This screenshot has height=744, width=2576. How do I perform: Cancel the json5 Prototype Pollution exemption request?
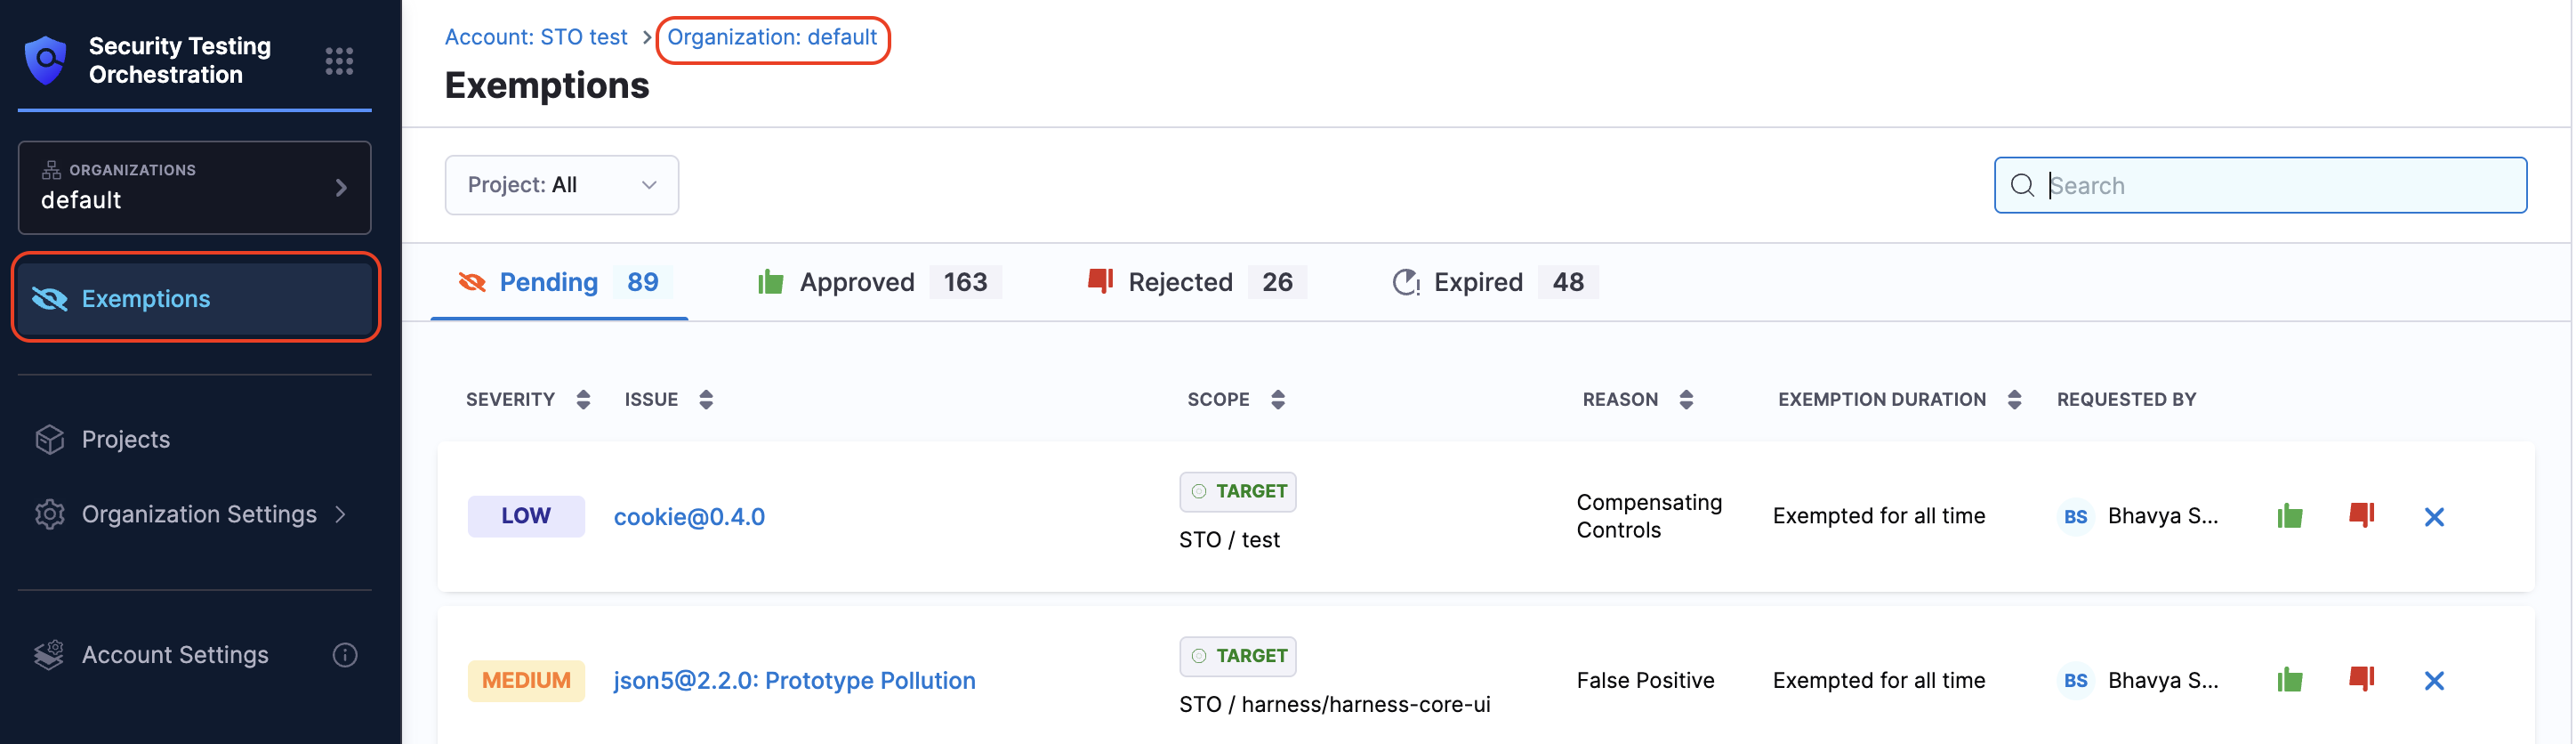pos(2433,681)
